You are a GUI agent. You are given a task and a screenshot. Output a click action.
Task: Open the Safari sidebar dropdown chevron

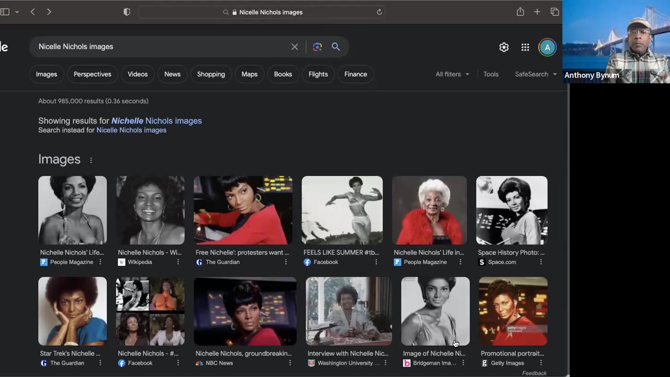click(17, 12)
